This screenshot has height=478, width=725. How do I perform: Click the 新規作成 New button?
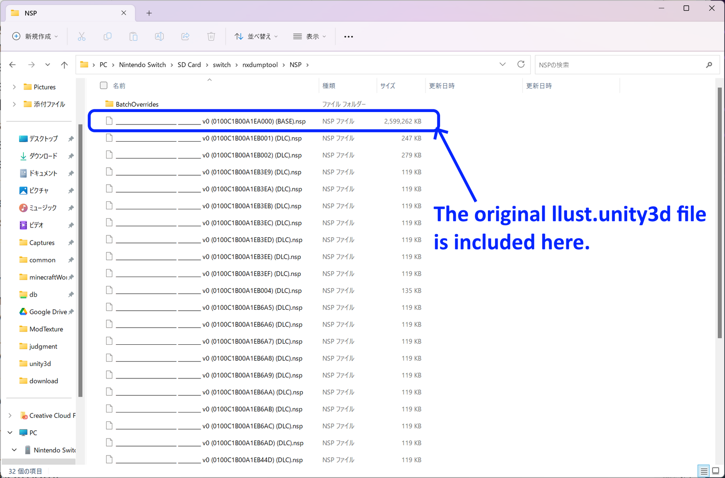click(x=35, y=37)
